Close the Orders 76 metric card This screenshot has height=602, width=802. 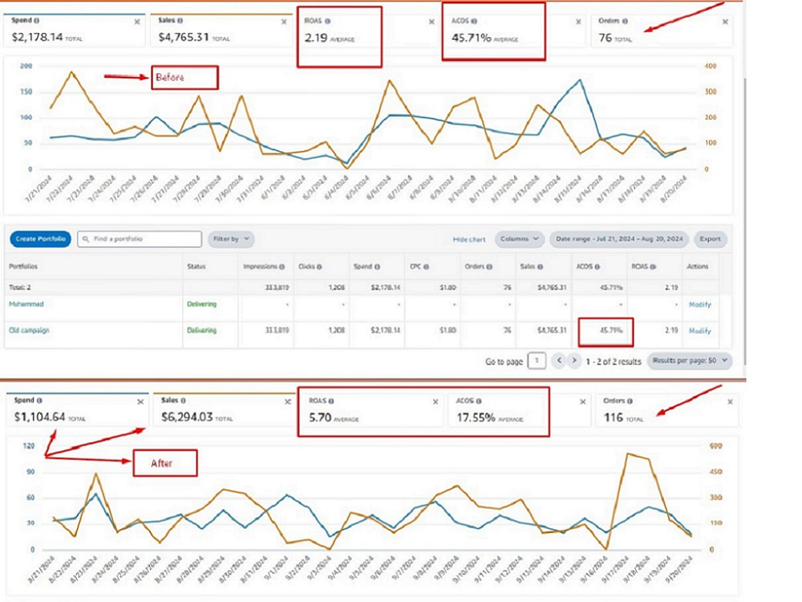pos(725,22)
